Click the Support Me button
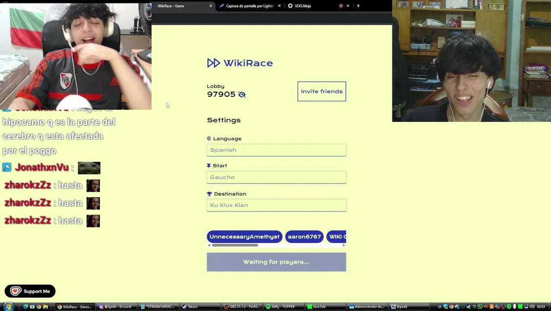The width and height of the screenshot is (551, 311). pos(30,291)
